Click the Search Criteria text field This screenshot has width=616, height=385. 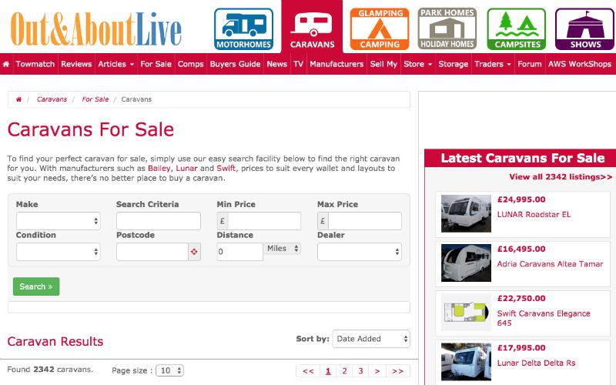coord(159,221)
